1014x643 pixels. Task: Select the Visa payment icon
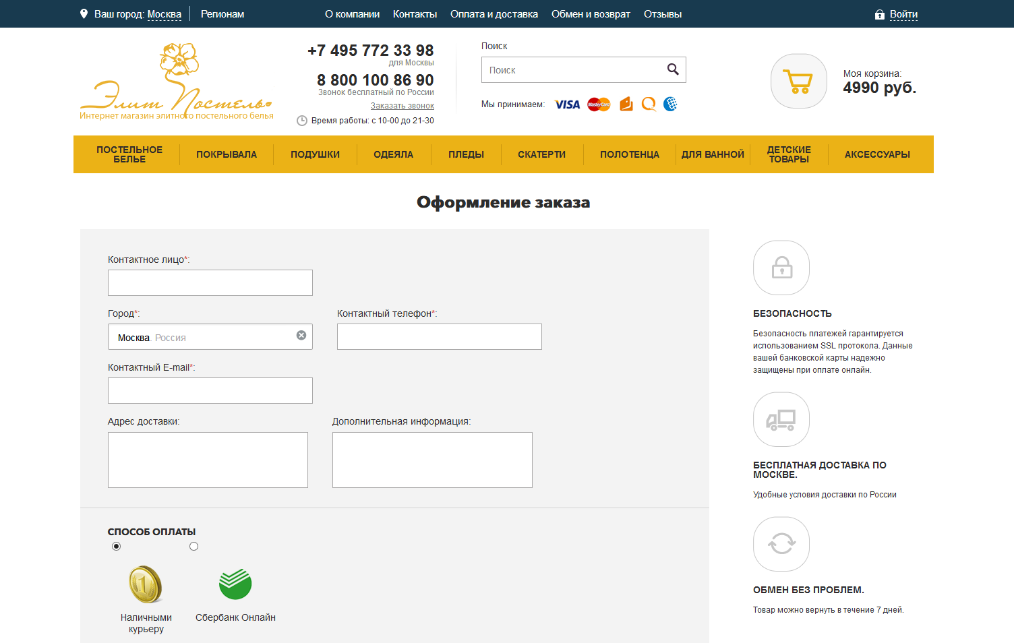pos(567,104)
